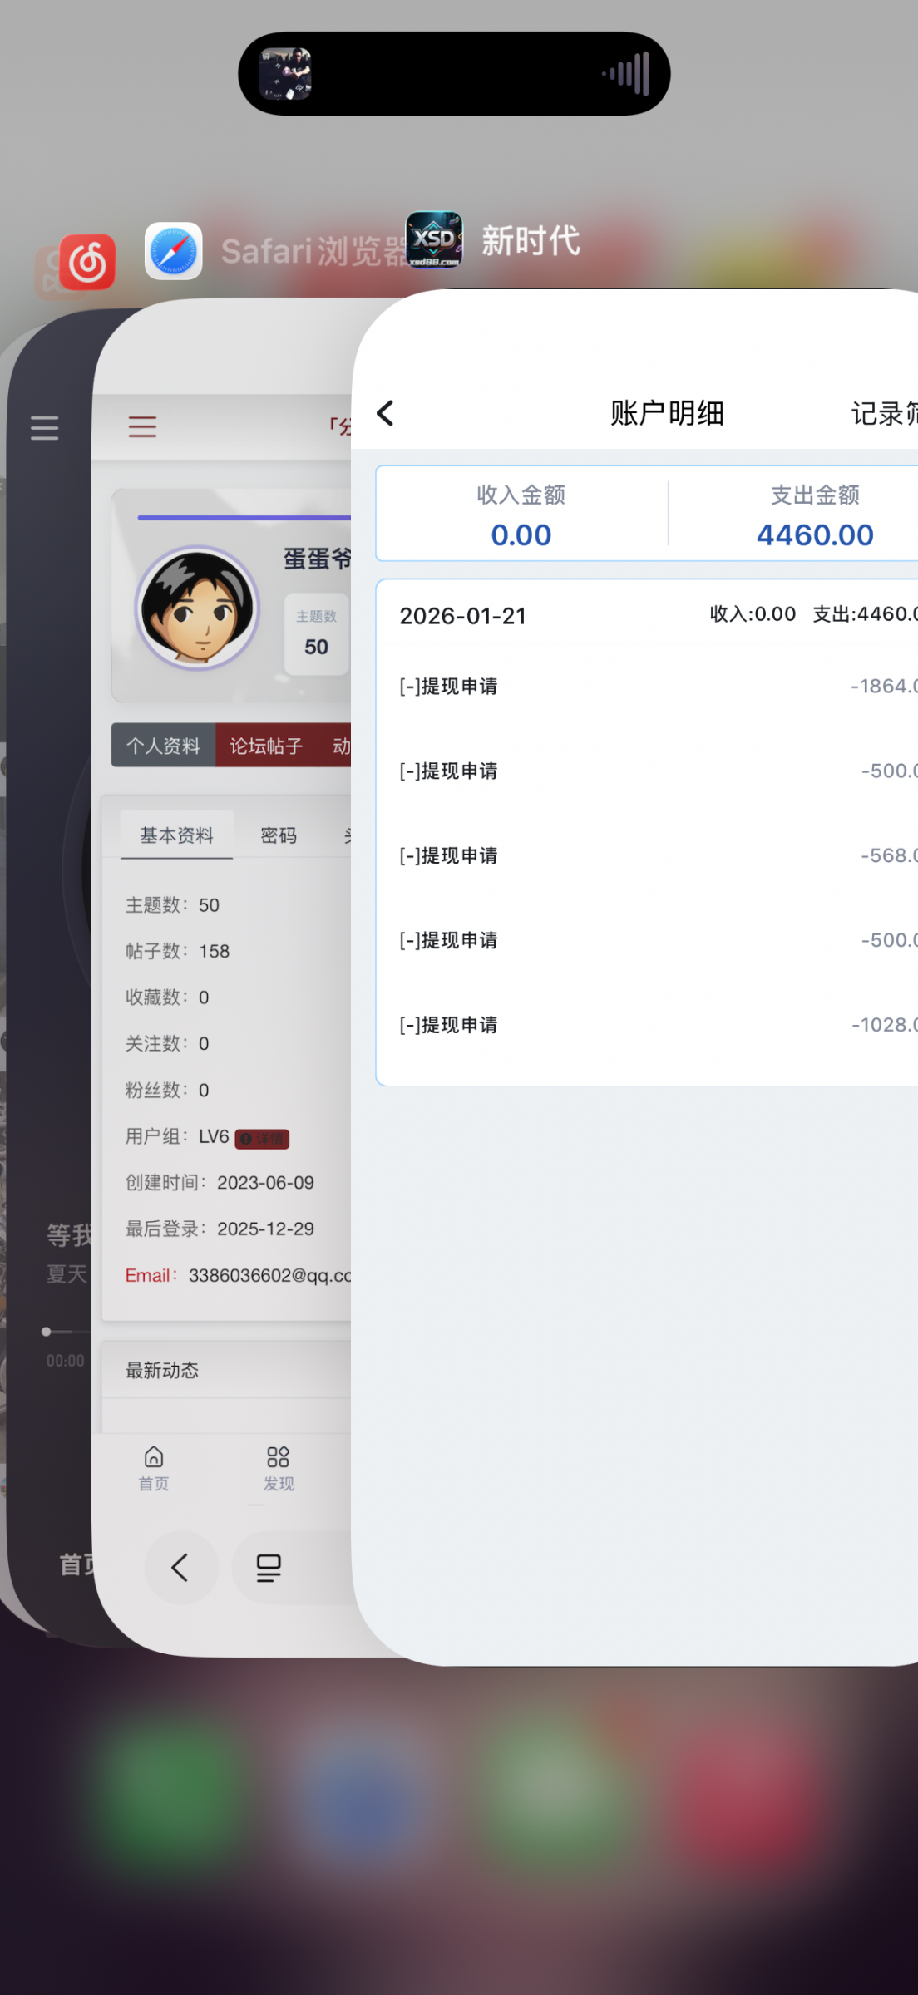The width and height of the screenshot is (918, 1995).
Task: Tap the 记录筛选 filter button
Action: click(x=881, y=413)
